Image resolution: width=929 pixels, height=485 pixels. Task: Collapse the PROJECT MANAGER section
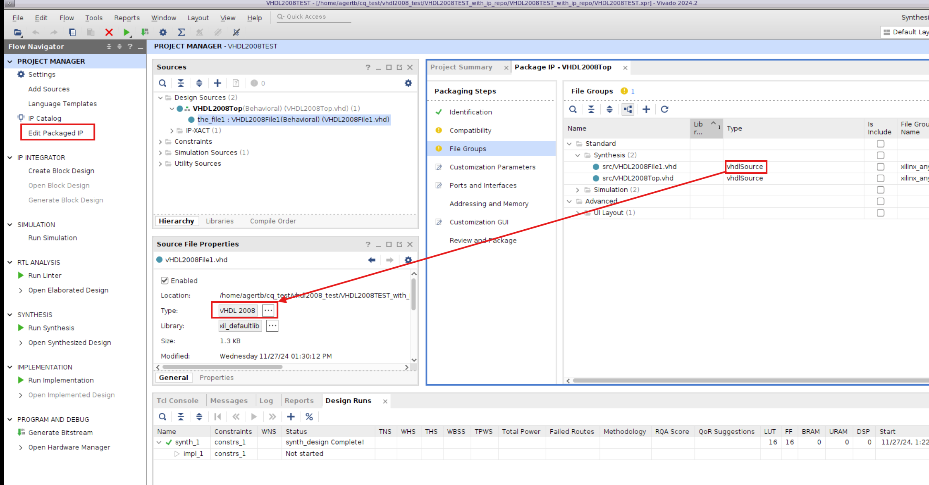10,61
